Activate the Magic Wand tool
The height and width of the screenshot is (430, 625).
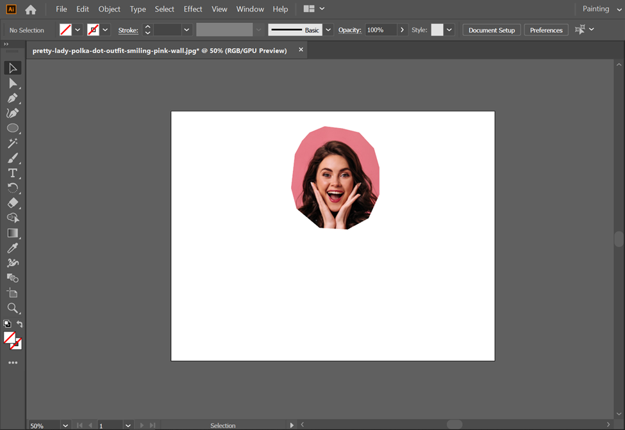pos(12,143)
